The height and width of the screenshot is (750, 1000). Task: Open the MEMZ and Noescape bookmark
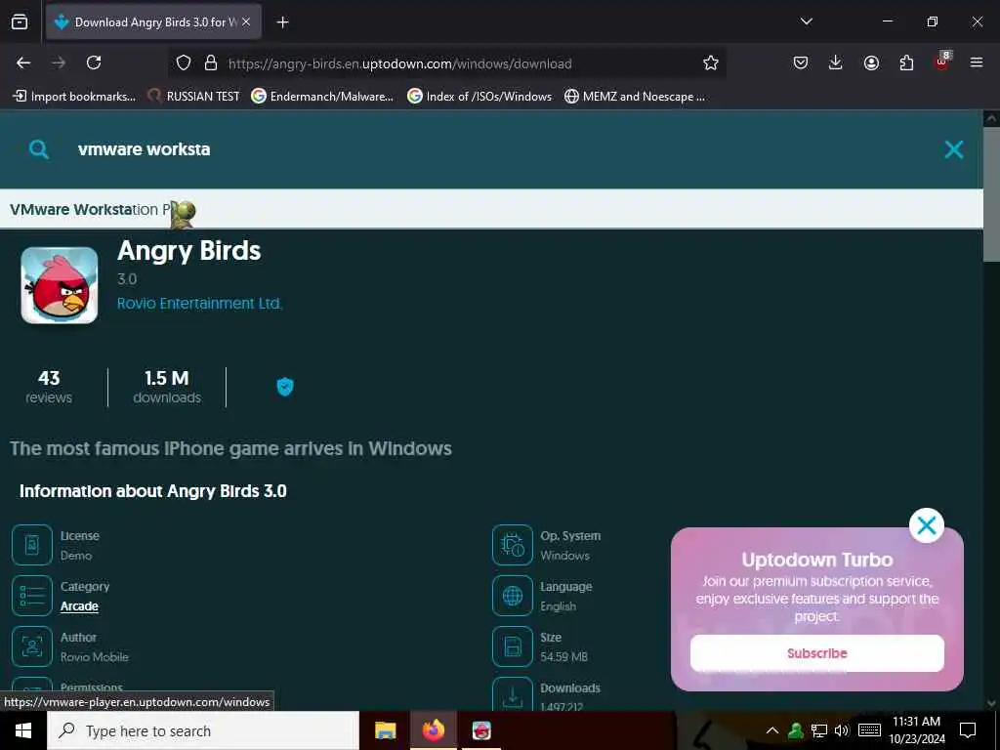635,97
